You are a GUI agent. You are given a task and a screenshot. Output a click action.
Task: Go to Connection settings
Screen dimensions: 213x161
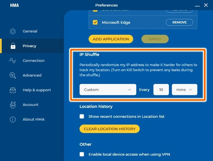[x=32, y=60]
